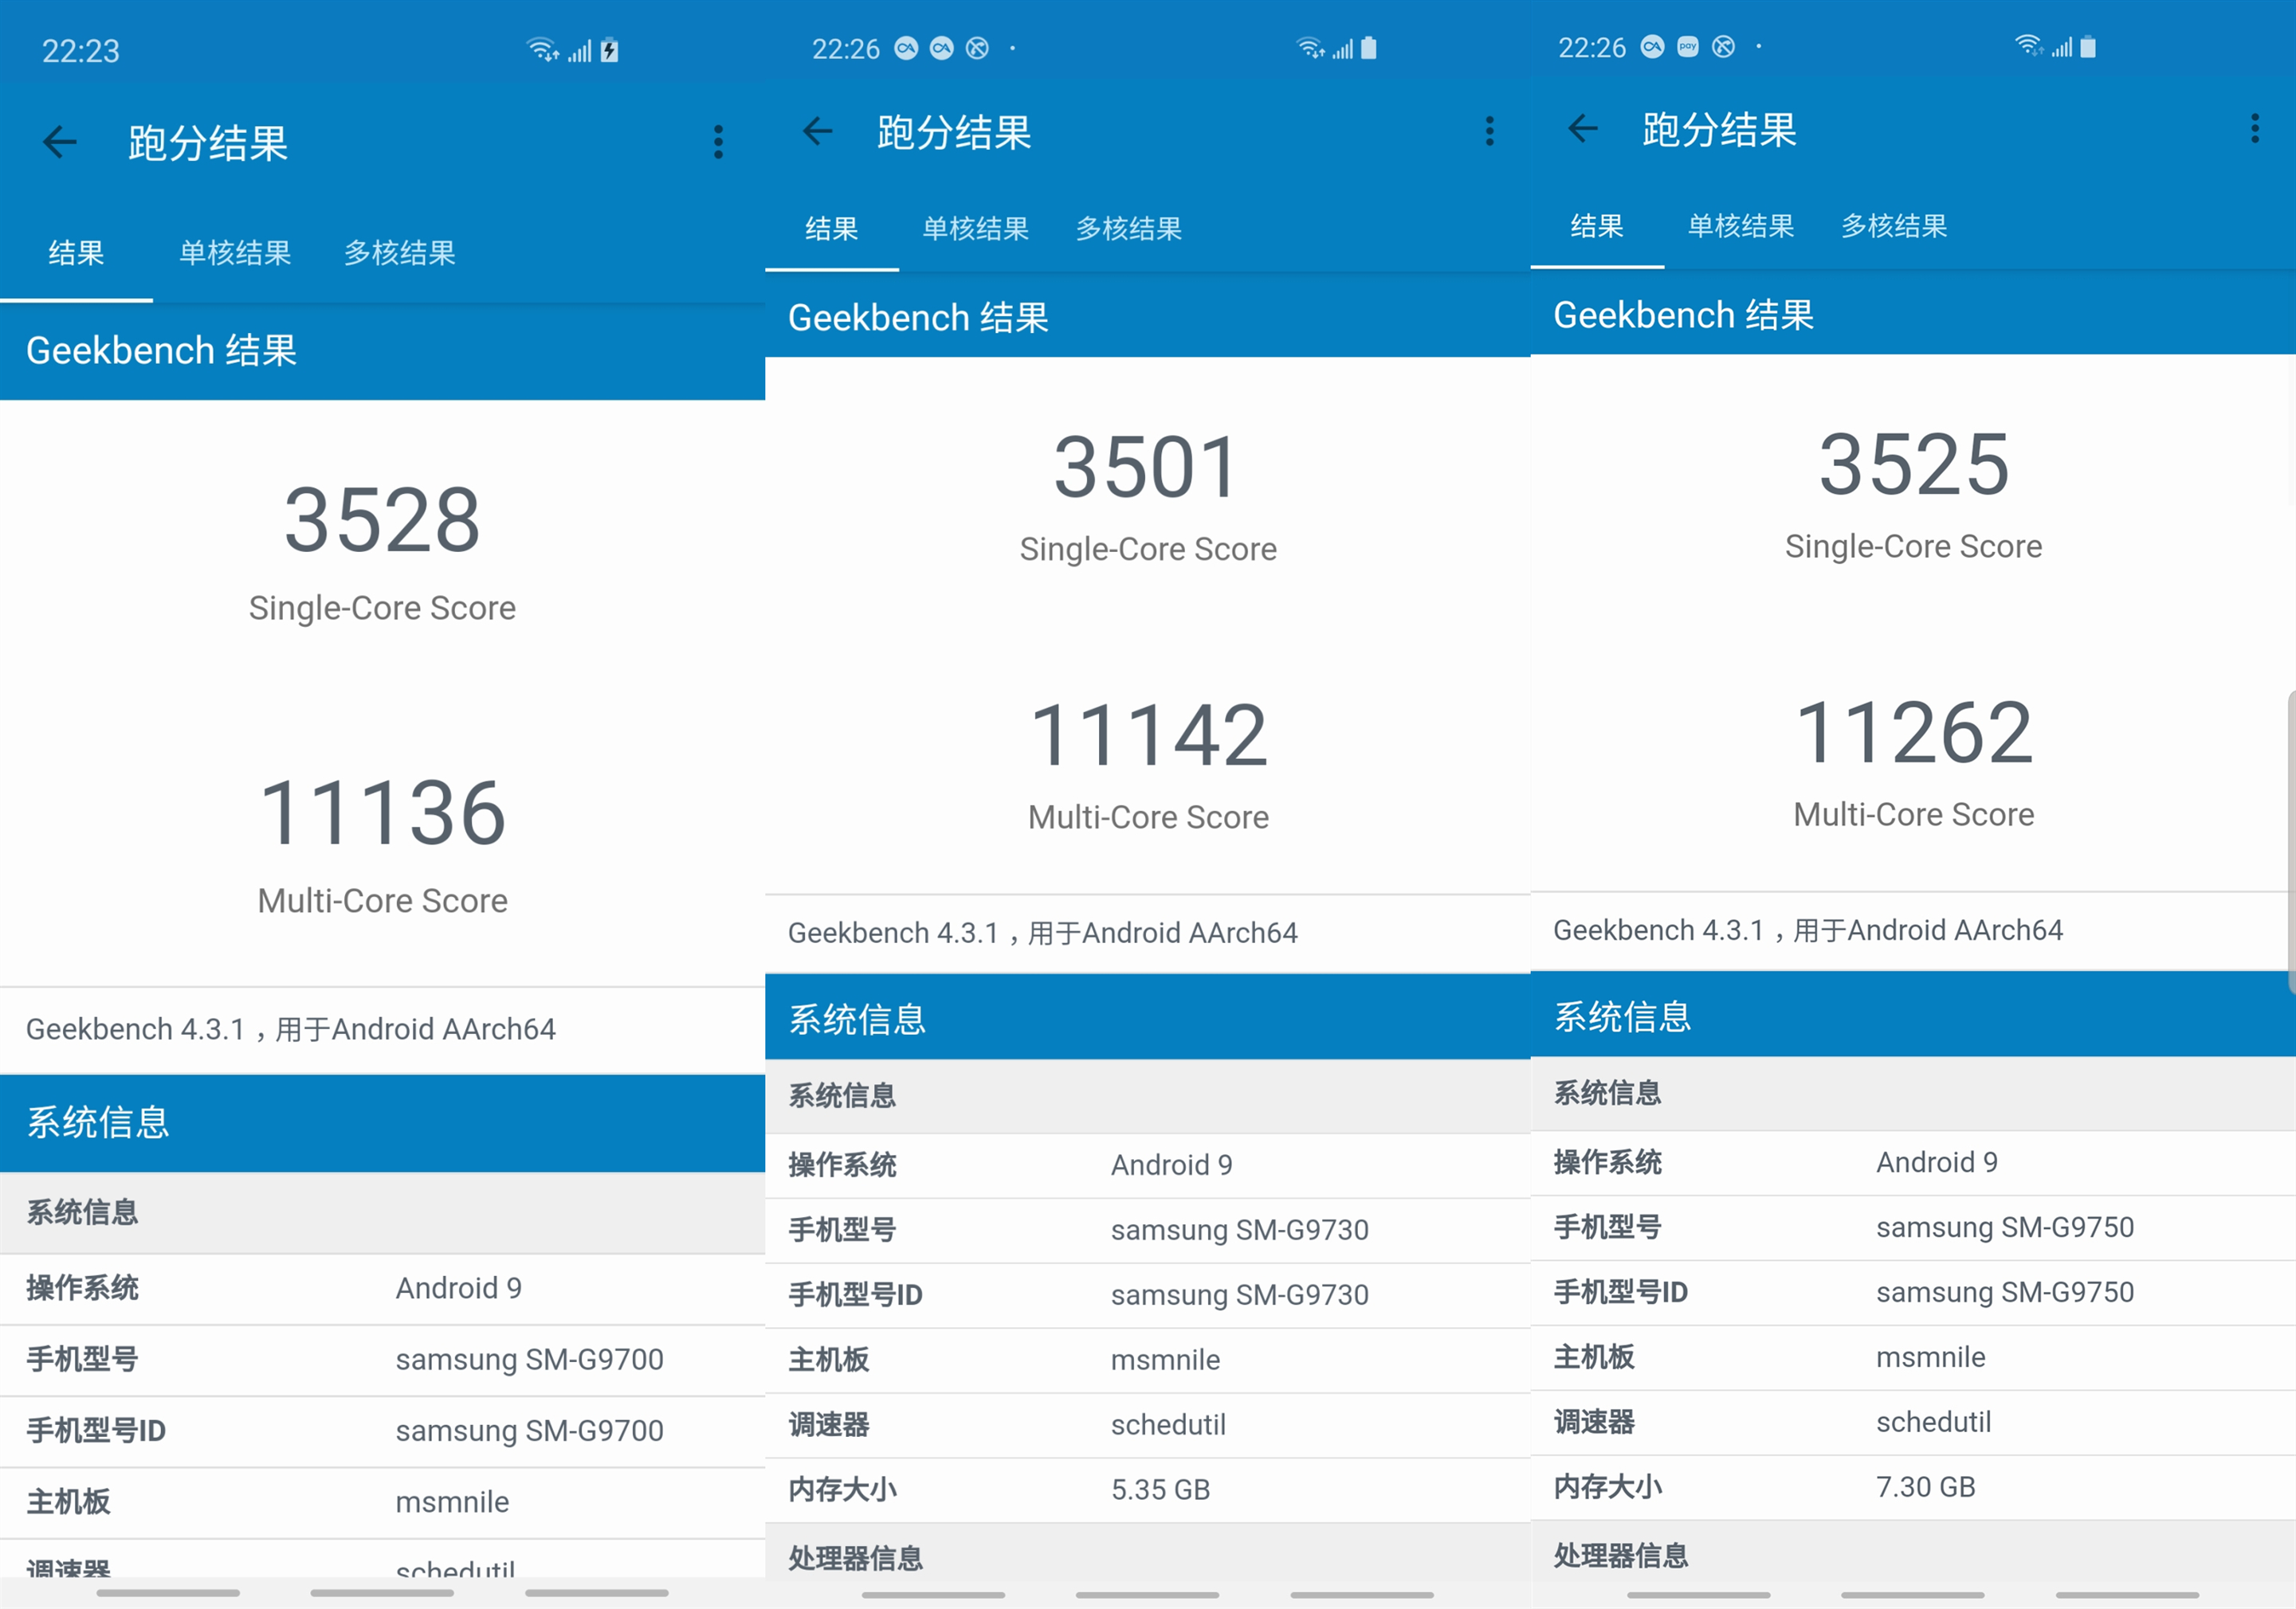Tap right navigation bar handle on SM-G9750 screen
The width and height of the screenshot is (2296, 1609).
pyautogui.click(x=2127, y=1595)
